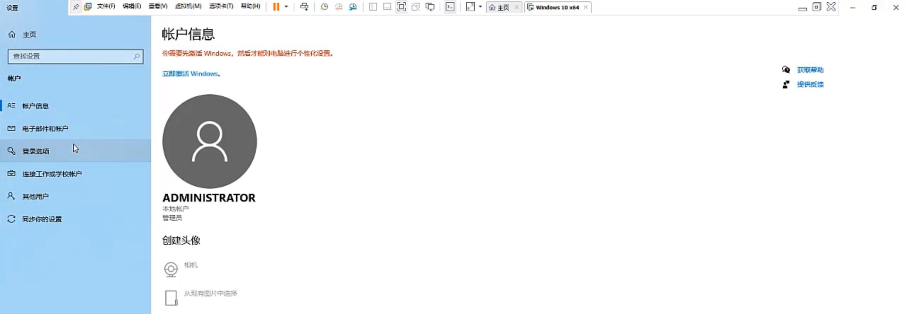Take a snapshot of the VM
The width and height of the screenshot is (907, 314).
[324, 7]
